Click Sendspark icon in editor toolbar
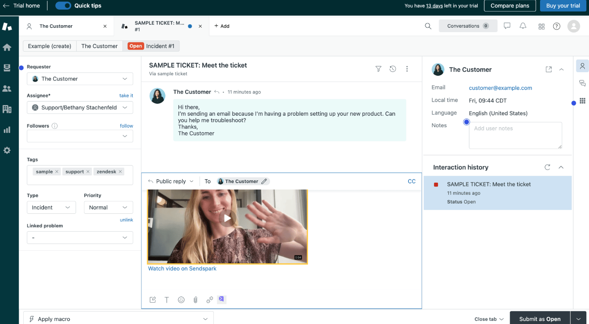This screenshot has width=589, height=324. (x=221, y=299)
